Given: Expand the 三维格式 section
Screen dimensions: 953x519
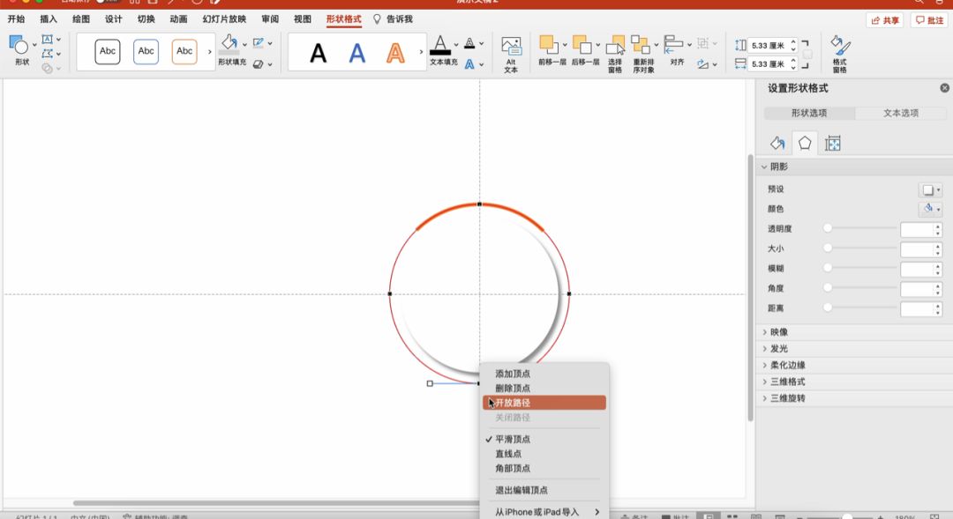Looking at the screenshot, I should [x=788, y=382].
